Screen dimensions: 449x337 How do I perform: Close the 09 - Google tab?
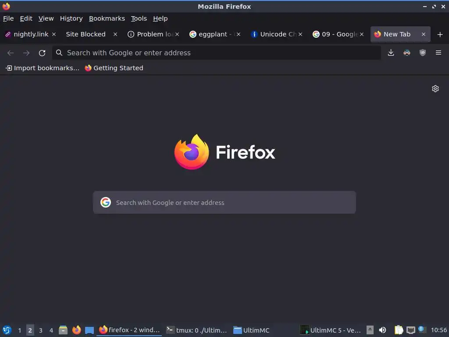point(362,34)
